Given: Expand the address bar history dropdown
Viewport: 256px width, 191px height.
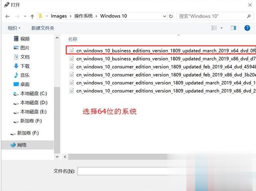Looking at the screenshot, I should [164, 16].
